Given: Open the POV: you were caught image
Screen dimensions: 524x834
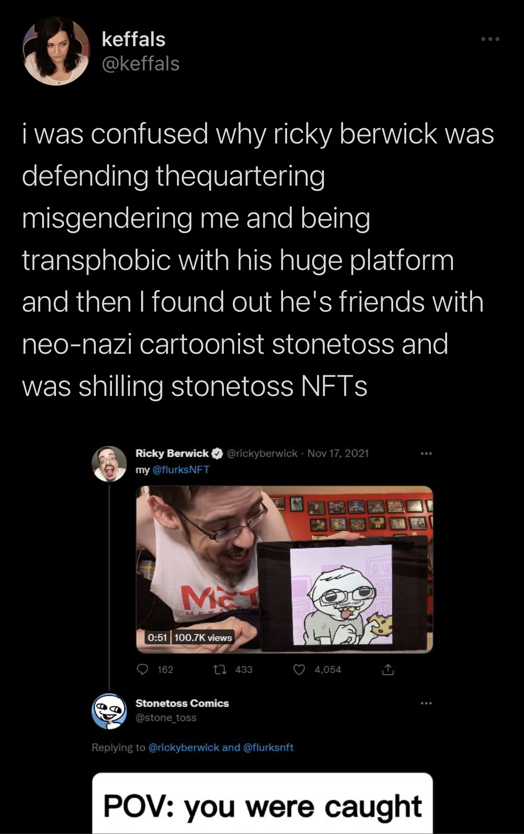Looking at the screenshot, I should [262, 803].
